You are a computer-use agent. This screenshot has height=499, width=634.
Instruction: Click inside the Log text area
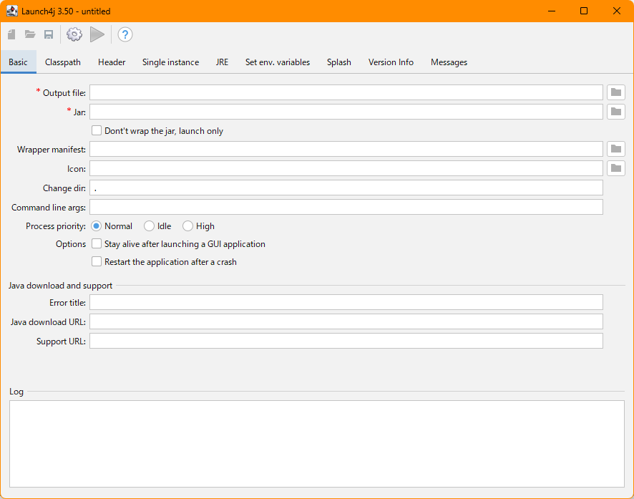(x=317, y=444)
